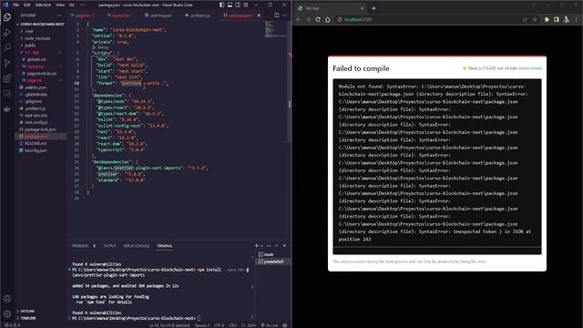Create new terminal with plus icon

click(x=256, y=245)
